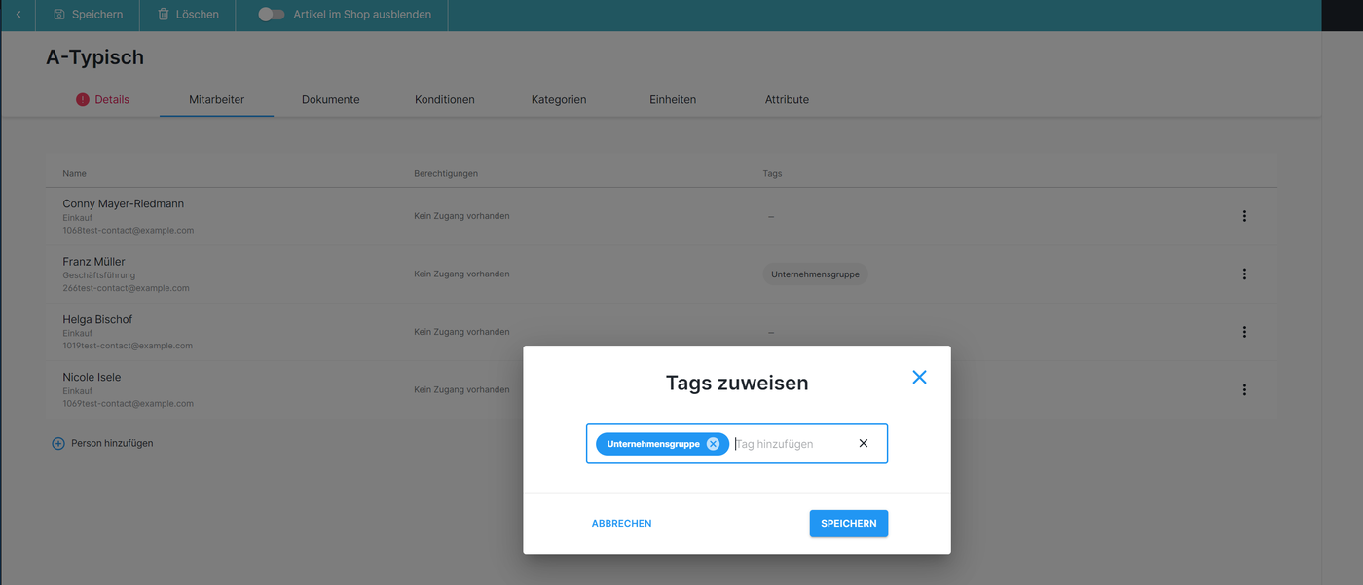Open three-dot menu for Helga Bischof

1244,332
